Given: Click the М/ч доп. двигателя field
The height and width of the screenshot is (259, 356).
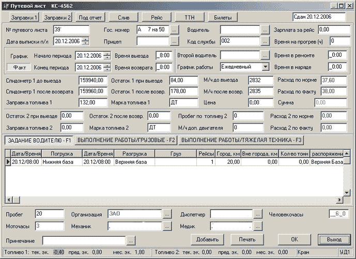Looking at the screenshot, I should click(248, 128).
